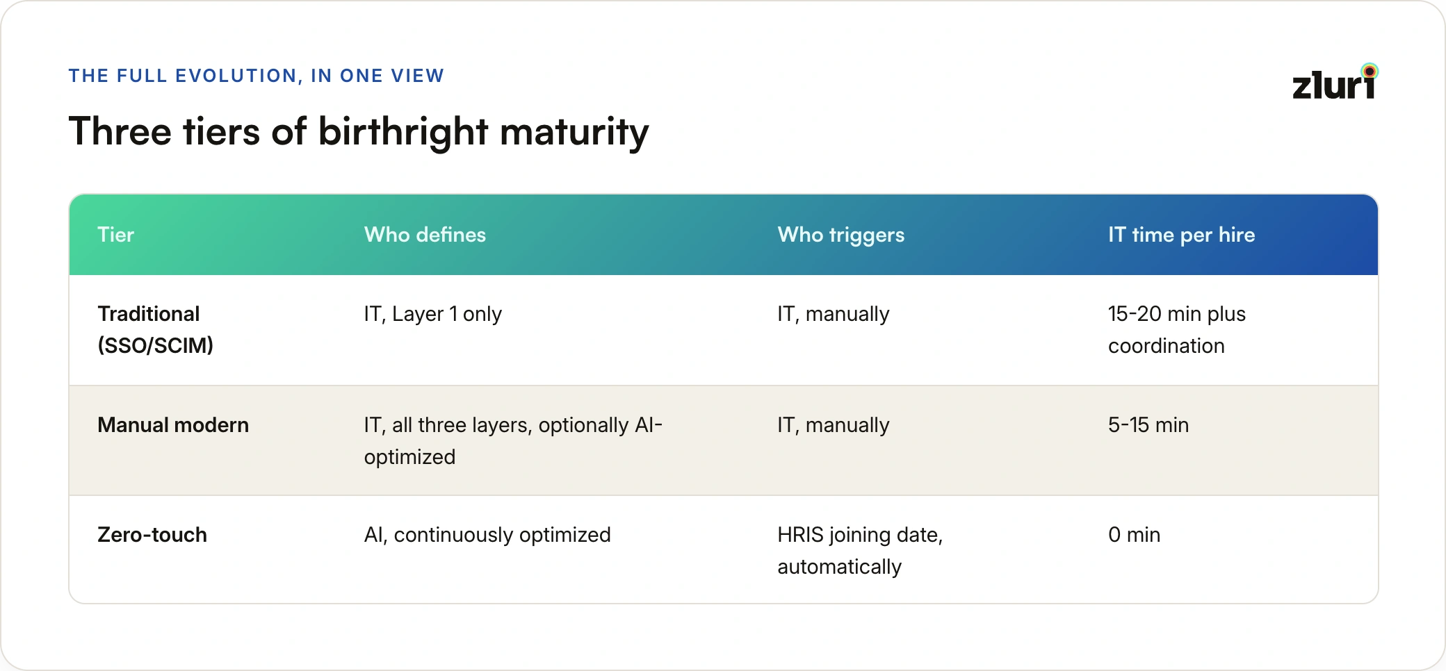This screenshot has width=1446, height=671.
Task: Click the colorful dot on Zluri logo
Action: tap(1370, 71)
